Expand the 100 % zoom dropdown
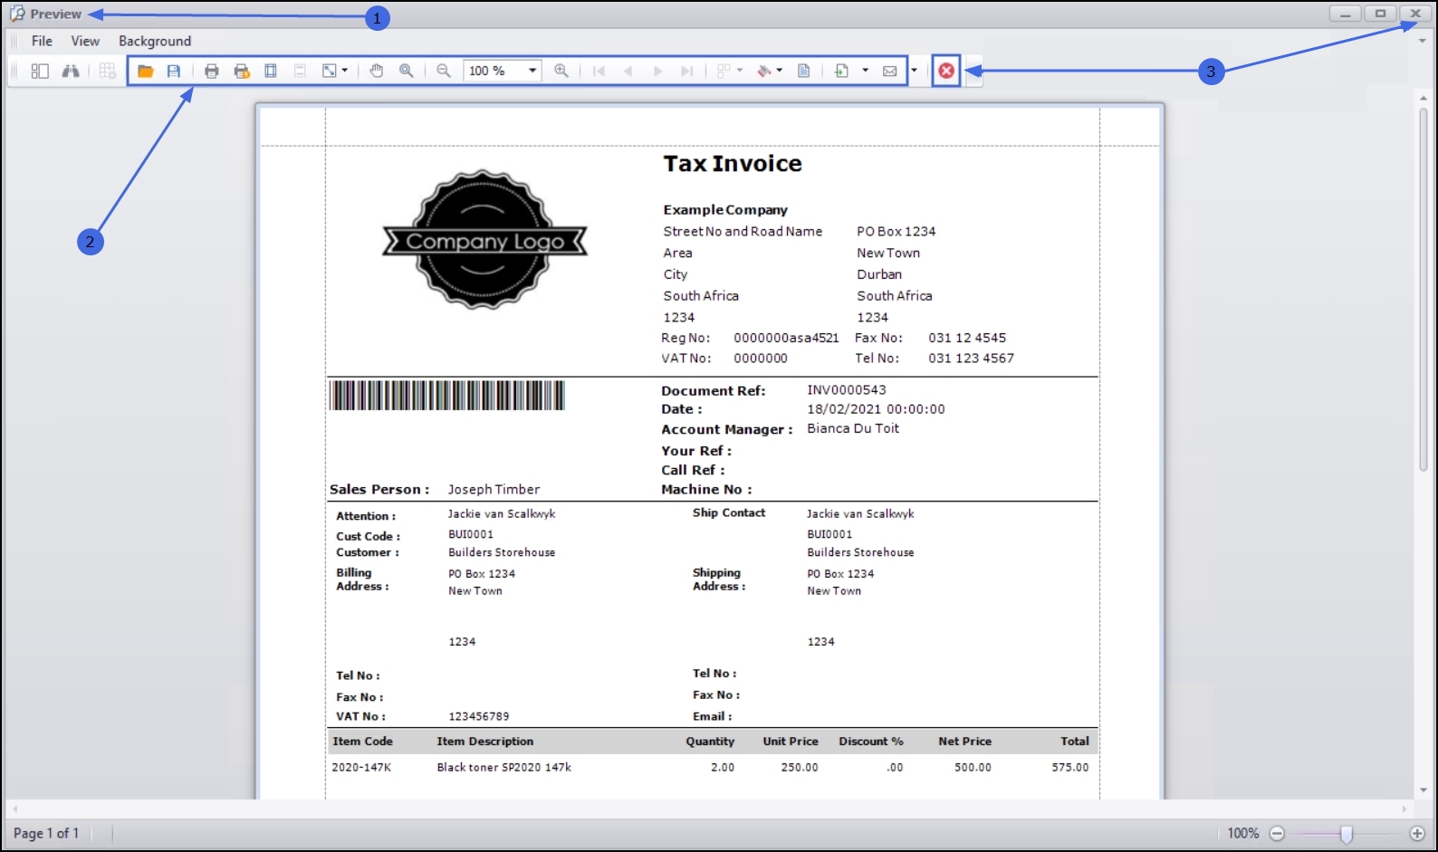Viewport: 1438px width, 852px height. pyautogui.click(x=532, y=71)
